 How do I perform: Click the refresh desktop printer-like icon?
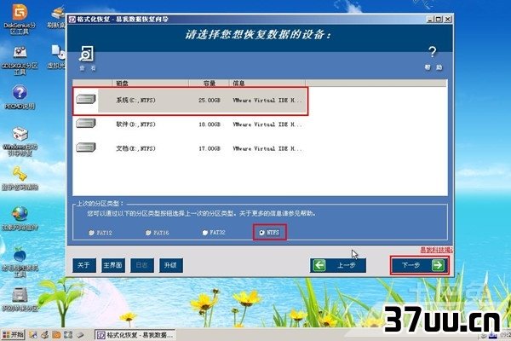pyautogui.click(x=58, y=14)
